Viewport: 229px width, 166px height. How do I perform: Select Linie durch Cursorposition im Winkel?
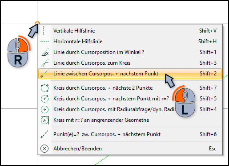pos(130,52)
